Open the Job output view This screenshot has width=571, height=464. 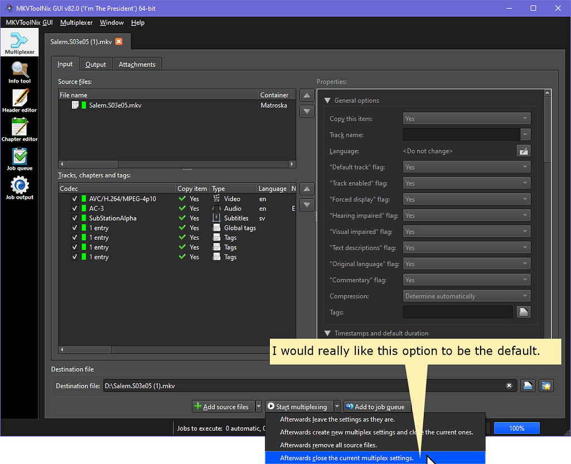coord(20,188)
